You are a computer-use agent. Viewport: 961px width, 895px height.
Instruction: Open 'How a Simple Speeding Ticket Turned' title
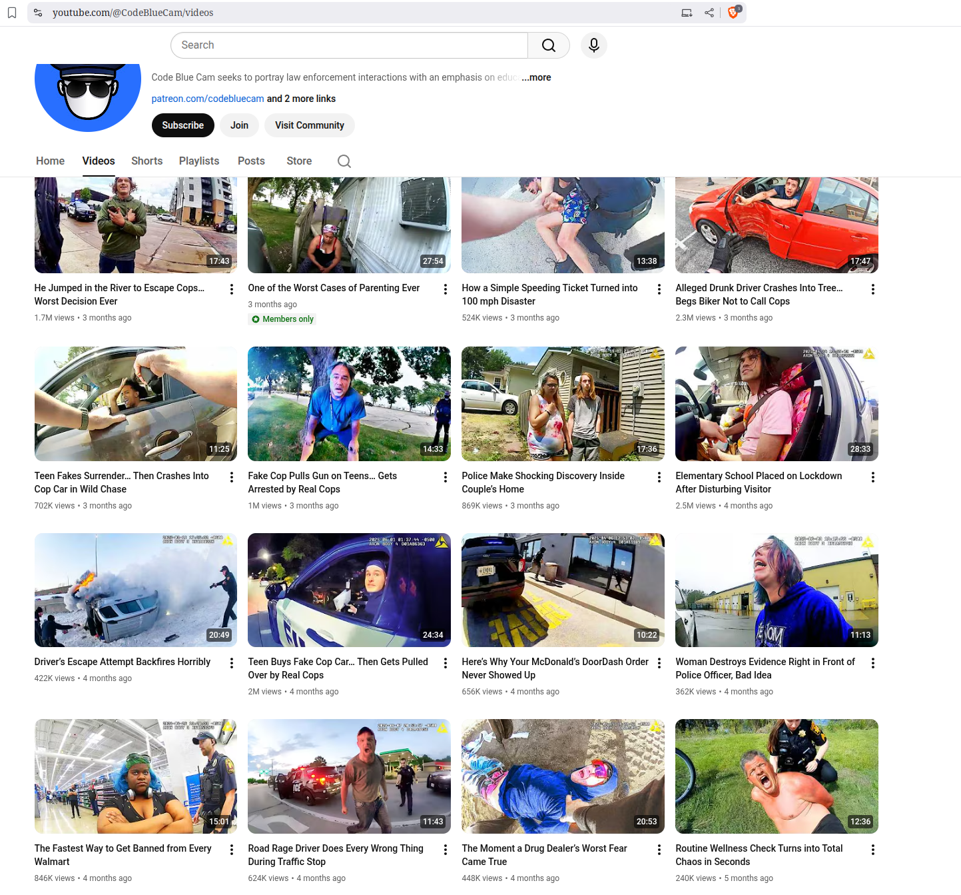(x=550, y=295)
